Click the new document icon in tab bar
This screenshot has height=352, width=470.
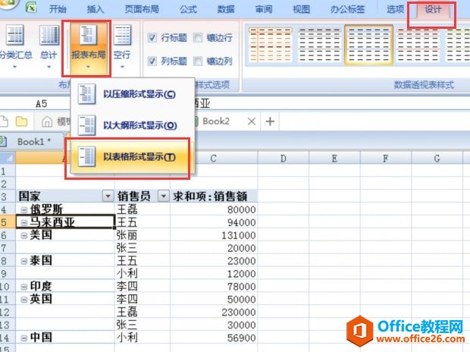[x=4, y=121]
